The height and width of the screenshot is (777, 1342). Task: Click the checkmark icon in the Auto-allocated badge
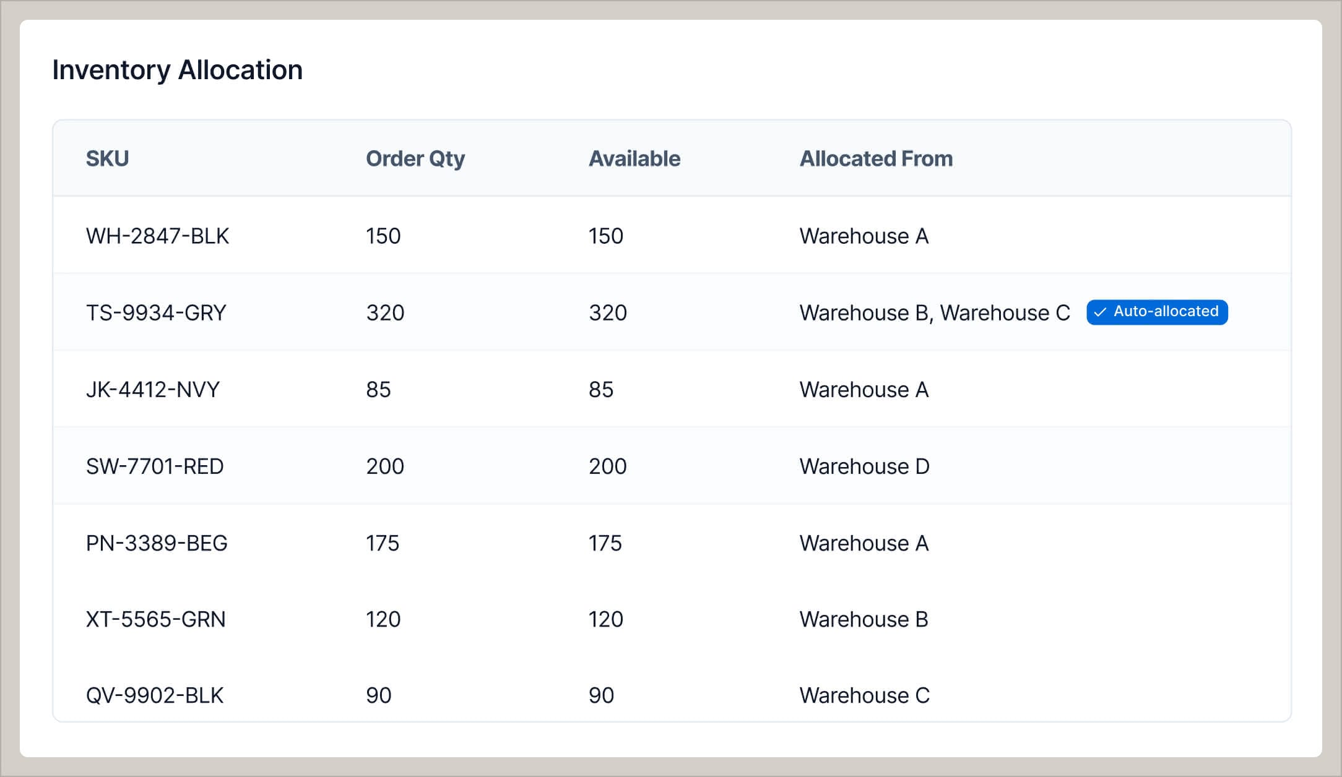point(1099,312)
